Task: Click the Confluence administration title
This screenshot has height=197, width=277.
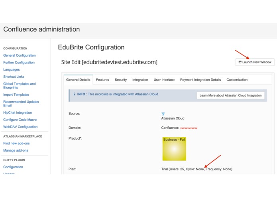Action: [x=41, y=29]
